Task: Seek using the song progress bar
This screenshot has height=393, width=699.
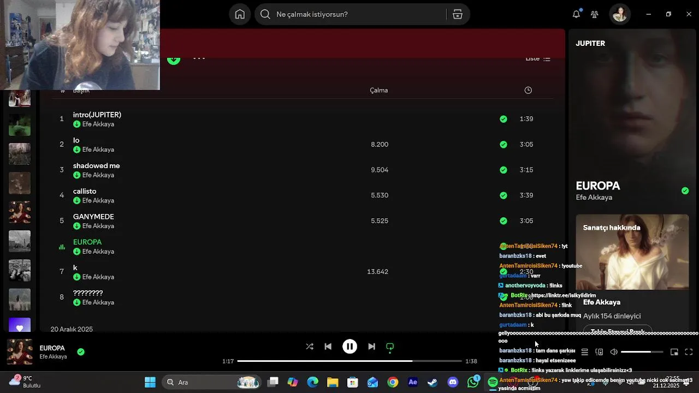Action: (x=348, y=361)
